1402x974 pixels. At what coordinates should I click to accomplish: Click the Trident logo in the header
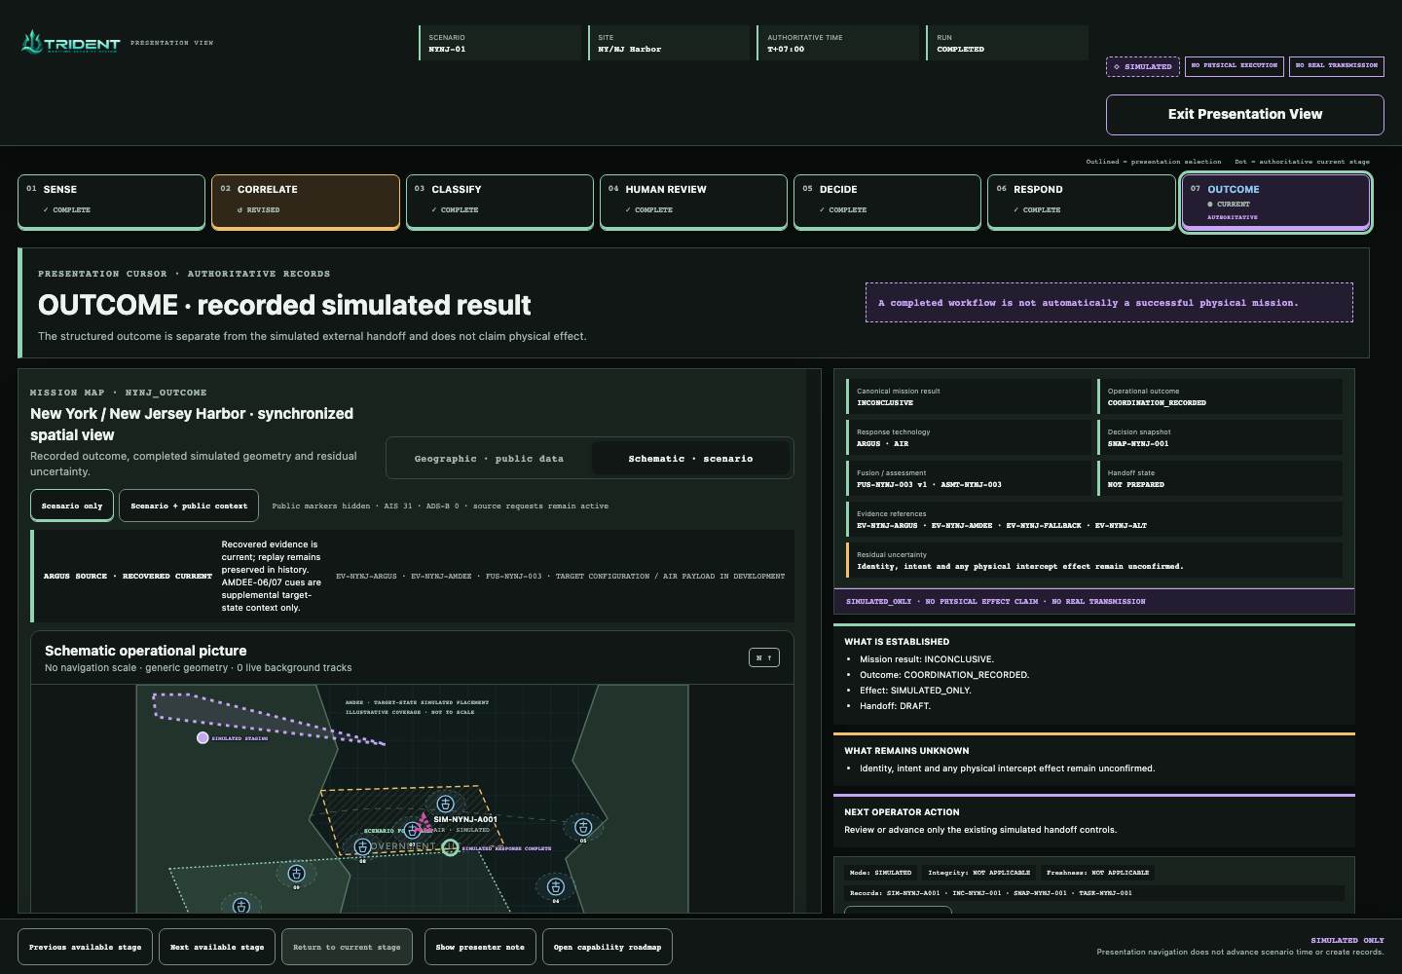(x=70, y=43)
